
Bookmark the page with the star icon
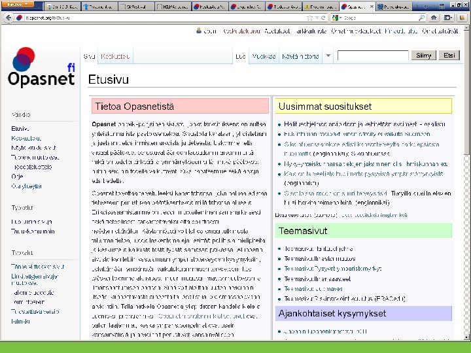310,18
